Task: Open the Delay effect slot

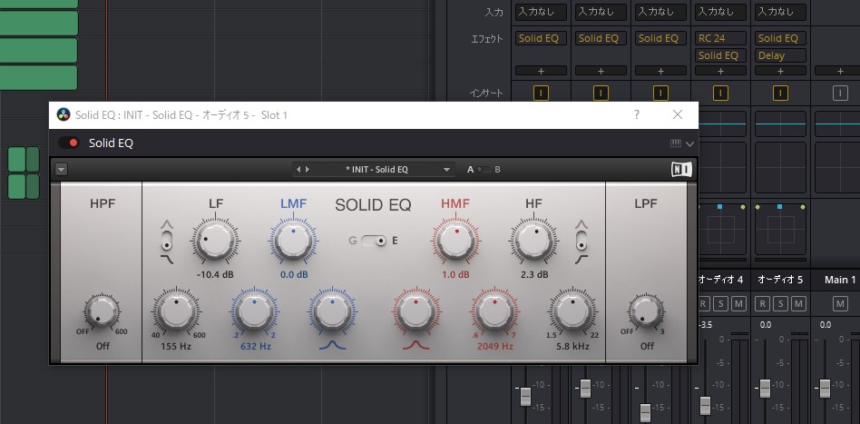Action: [x=780, y=55]
